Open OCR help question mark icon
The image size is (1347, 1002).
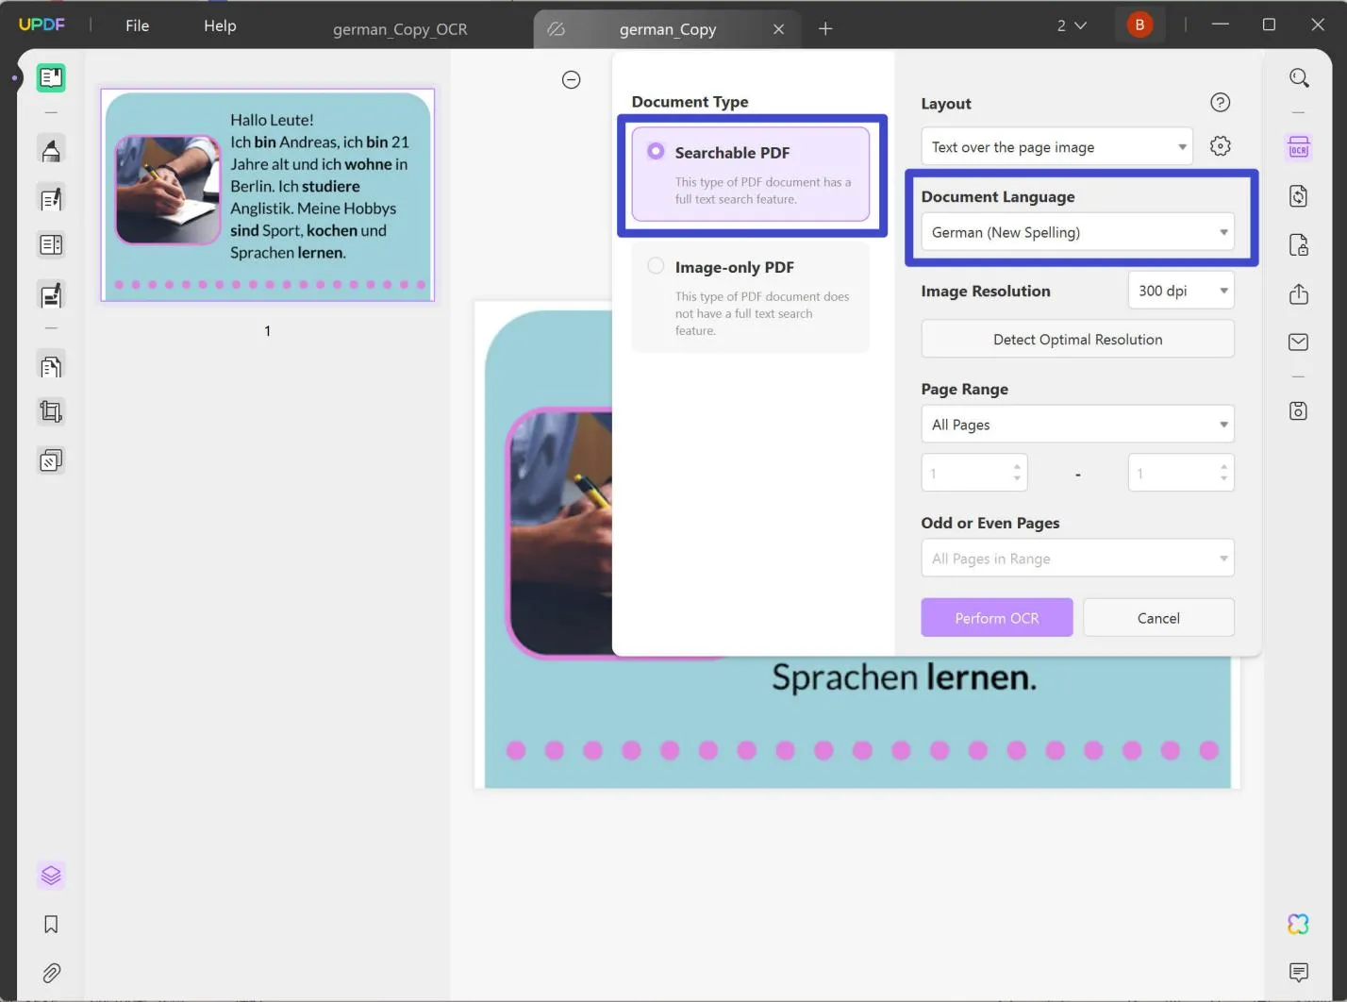[x=1220, y=103]
